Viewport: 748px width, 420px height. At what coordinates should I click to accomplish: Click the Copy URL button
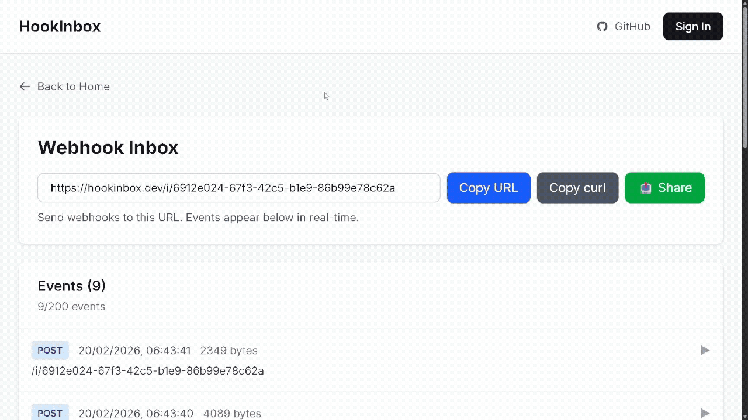(489, 188)
